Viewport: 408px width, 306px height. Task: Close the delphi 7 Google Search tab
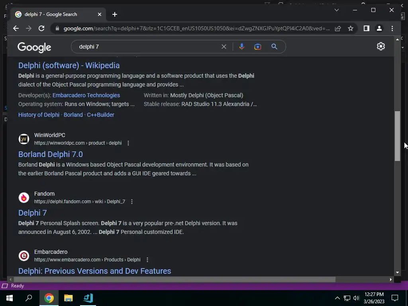tap(99, 14)
